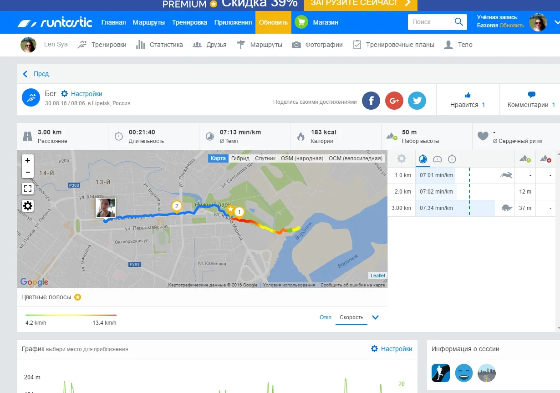Open Статистика tab

tap(160, 45)
